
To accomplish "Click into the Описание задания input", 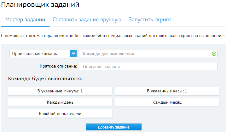I will [148, 67].
